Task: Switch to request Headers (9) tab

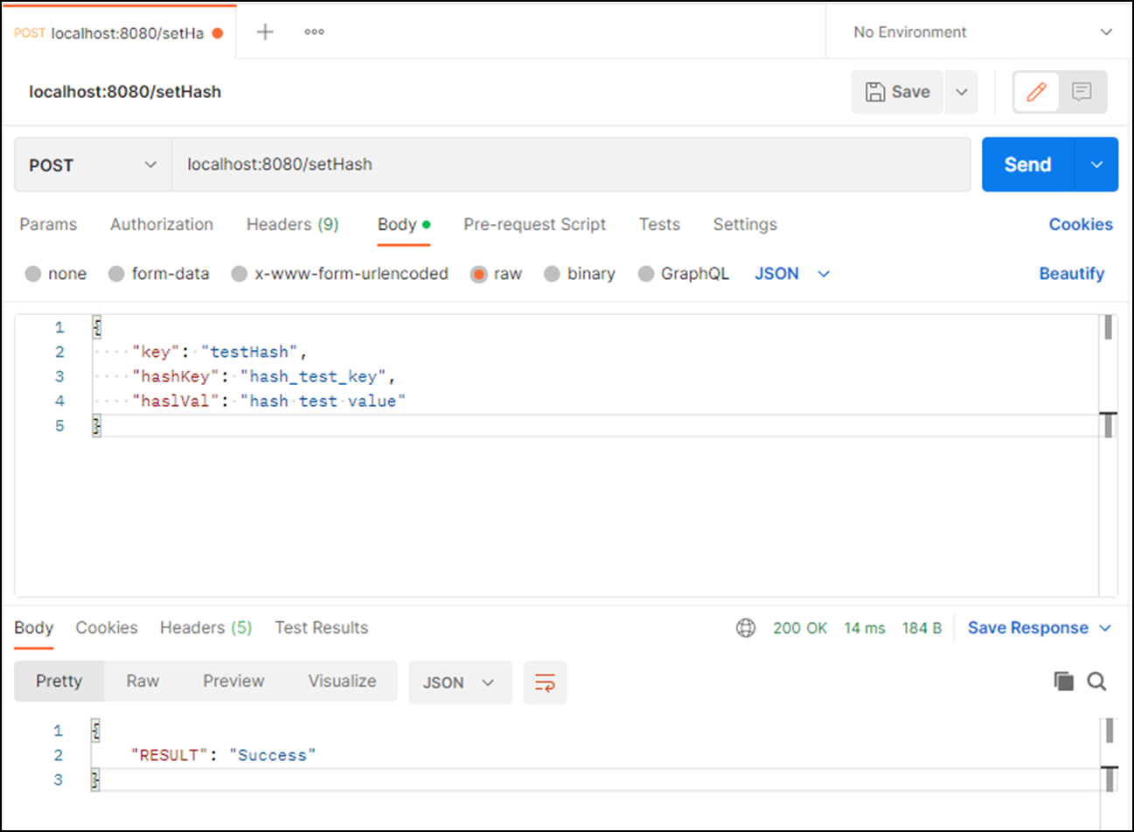Action: point(292,225)
